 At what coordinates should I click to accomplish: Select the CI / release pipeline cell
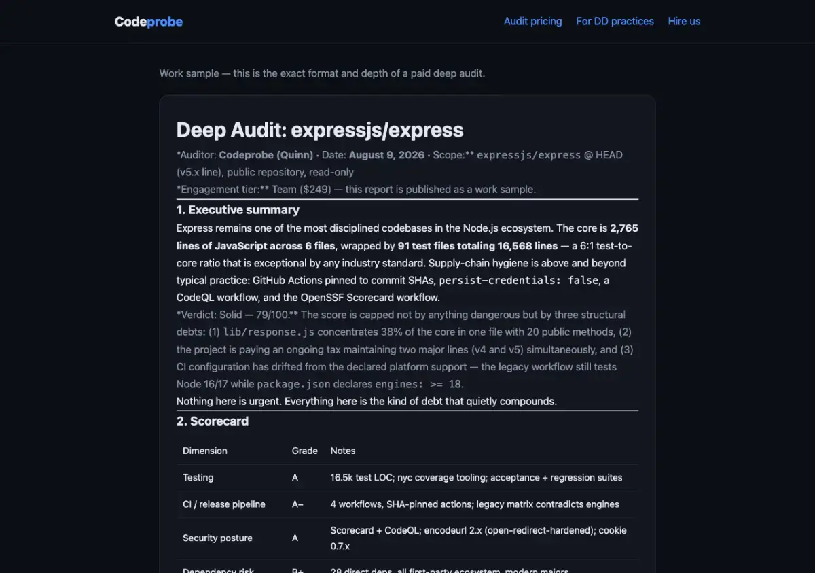[x=224, y=504]
